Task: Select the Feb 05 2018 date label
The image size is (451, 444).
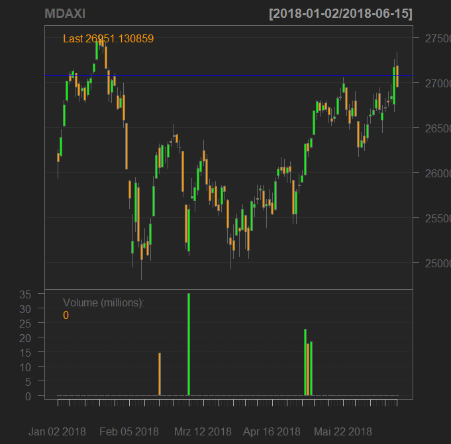Action: coord(129,431)
